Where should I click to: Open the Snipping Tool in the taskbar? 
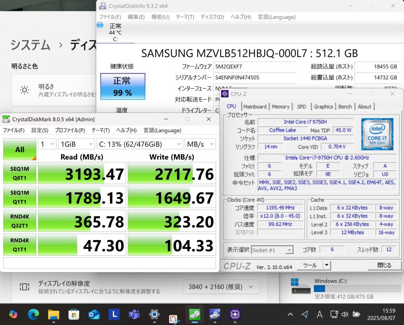point(175,319)
